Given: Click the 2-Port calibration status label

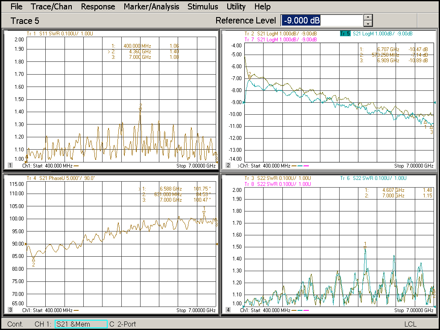Looking at the screenshot, I should (x=126, y=324).
